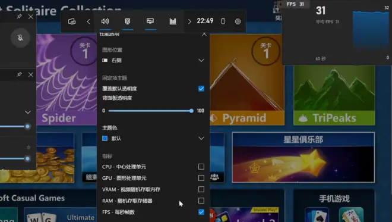Open the Ultimate word game tile

point(60,215)
